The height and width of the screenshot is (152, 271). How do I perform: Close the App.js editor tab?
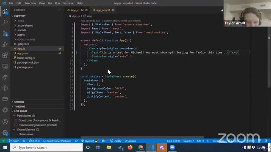[86, 10]
